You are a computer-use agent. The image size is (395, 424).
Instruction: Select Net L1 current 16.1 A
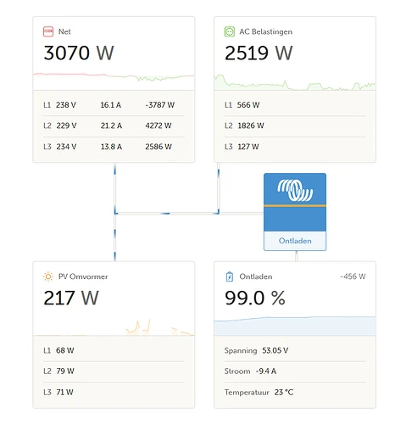tap(111, 105)
